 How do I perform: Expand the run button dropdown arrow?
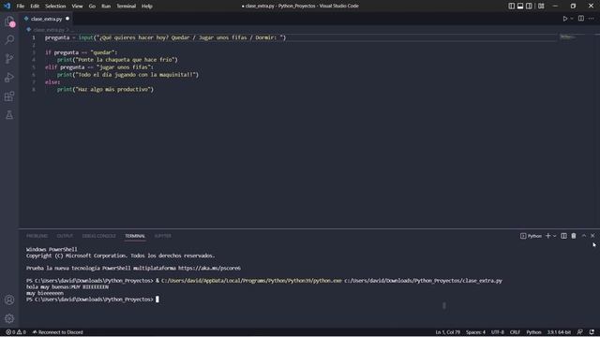tap(572, 19)
